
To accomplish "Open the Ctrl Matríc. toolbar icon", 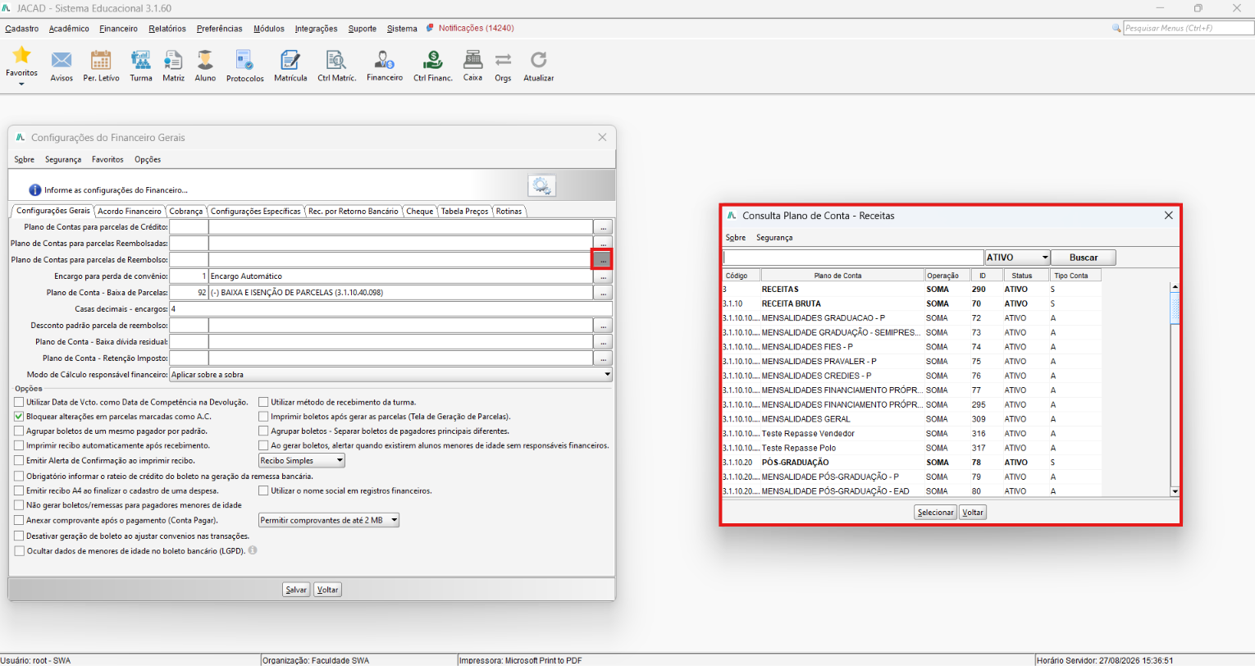I will point(336,60).
